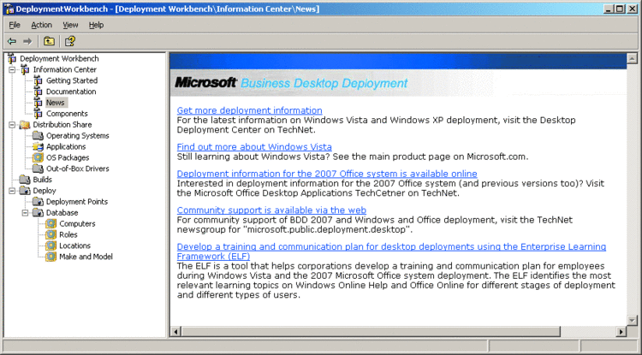Image resolution: width=642 pixels, height=355 pixels.
Task: Click the Database node icon
Action: 38,213
